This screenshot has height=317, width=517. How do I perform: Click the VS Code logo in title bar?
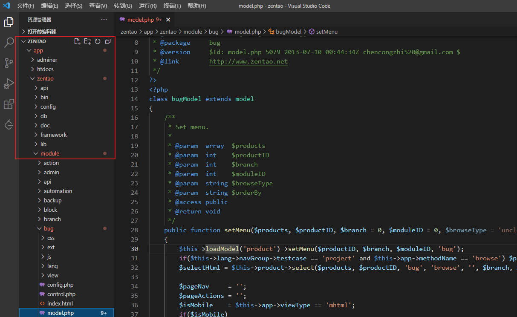6,6
